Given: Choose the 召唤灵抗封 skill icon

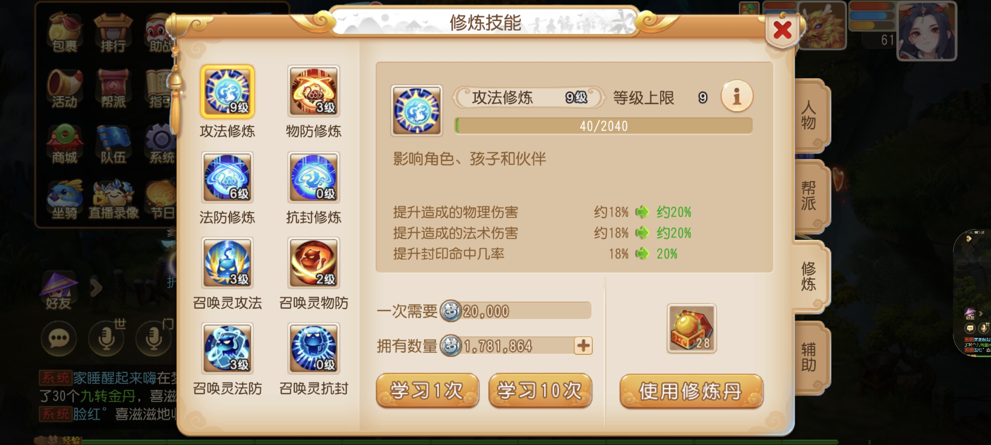Looking at the screenshot, I should tap(314, 349).
